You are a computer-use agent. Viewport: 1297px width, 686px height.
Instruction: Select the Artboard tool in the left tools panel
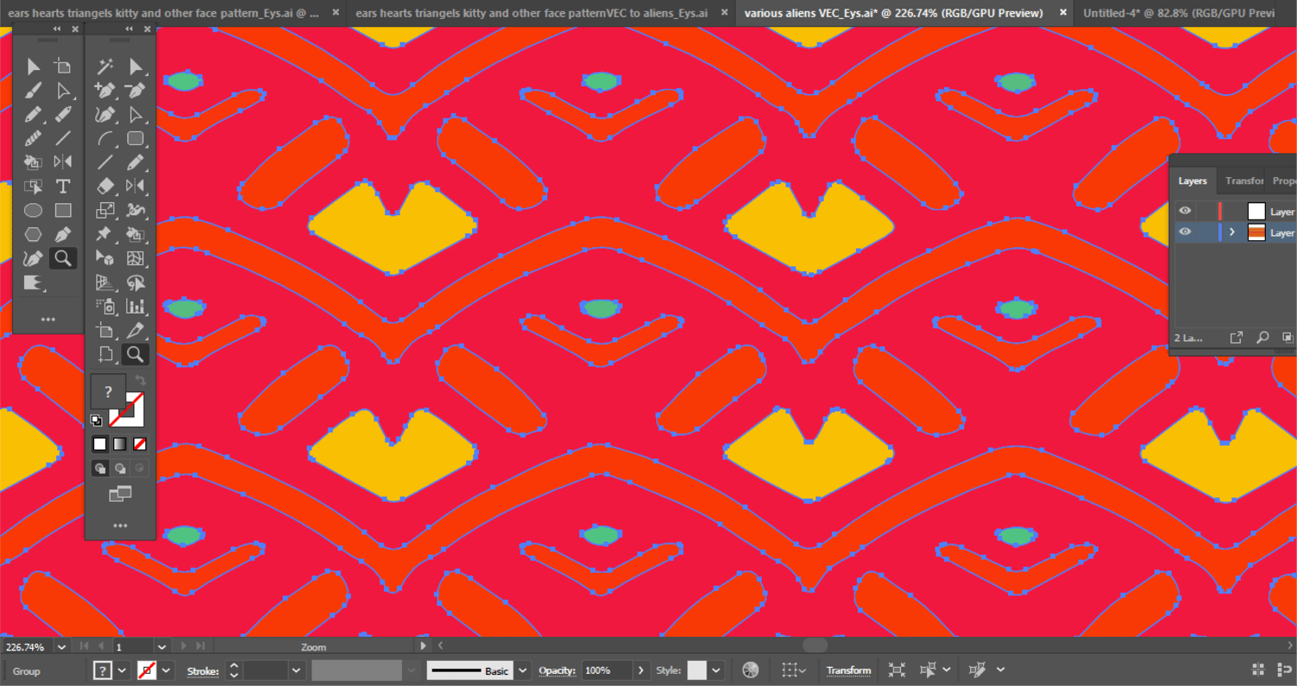[62, 67]
